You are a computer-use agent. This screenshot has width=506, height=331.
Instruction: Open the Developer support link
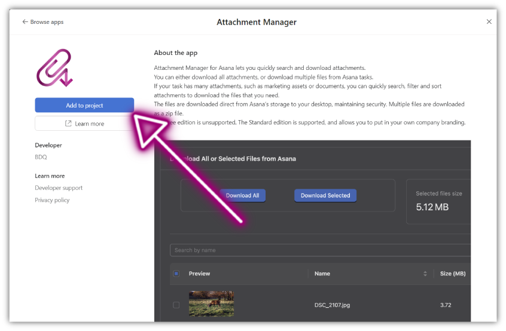pos(59,188)
